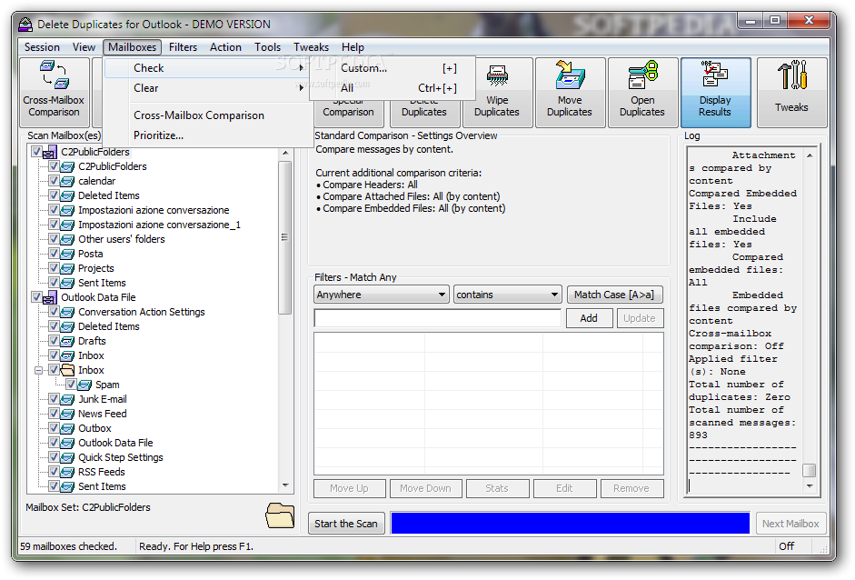Click the Projects folder icon
Viewport: 855px width, 580px height.
[x=67, y=268]
